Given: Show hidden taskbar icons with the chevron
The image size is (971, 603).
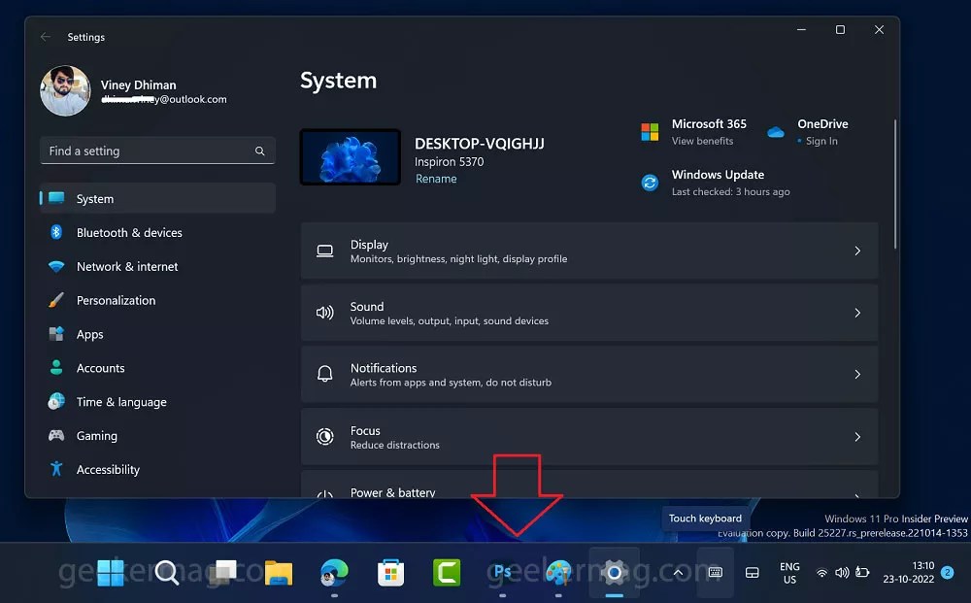Looking at the screenshot, I should 678,572.
